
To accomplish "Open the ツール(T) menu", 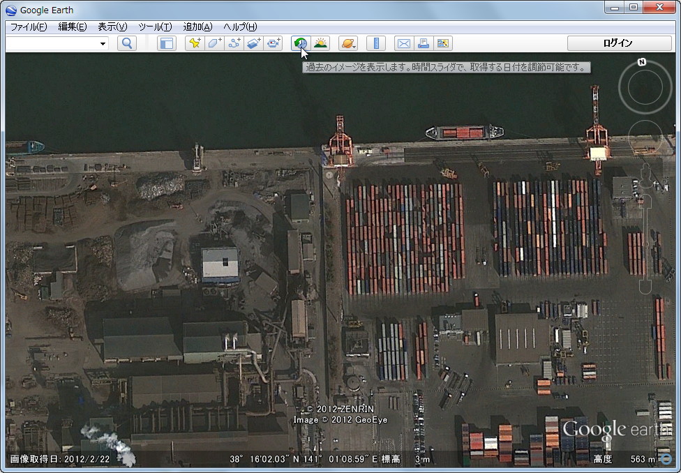I will pyautogui.click(x=155, y=27).
